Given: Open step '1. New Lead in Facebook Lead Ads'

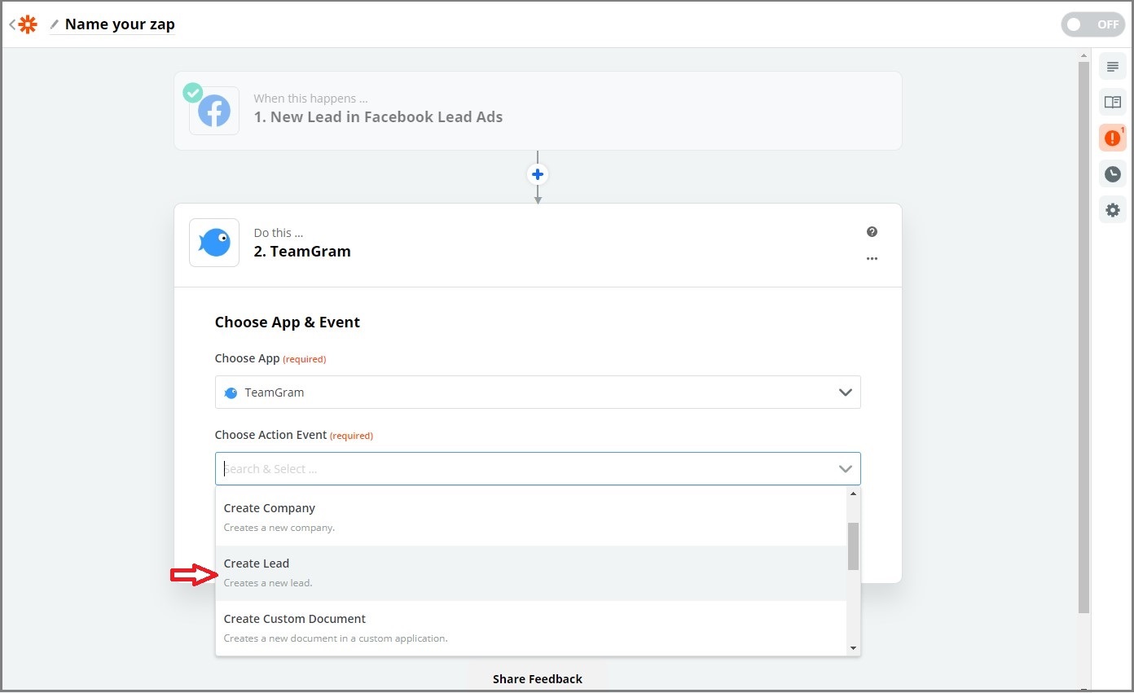Looking at the screenshot, I should click(x=378, y=117).
